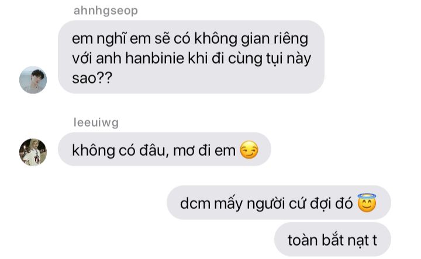The height and width of the screenshot is (259, 421).
Task: Click 'không gian riêng' in the first message
Action: coord(251,39)
